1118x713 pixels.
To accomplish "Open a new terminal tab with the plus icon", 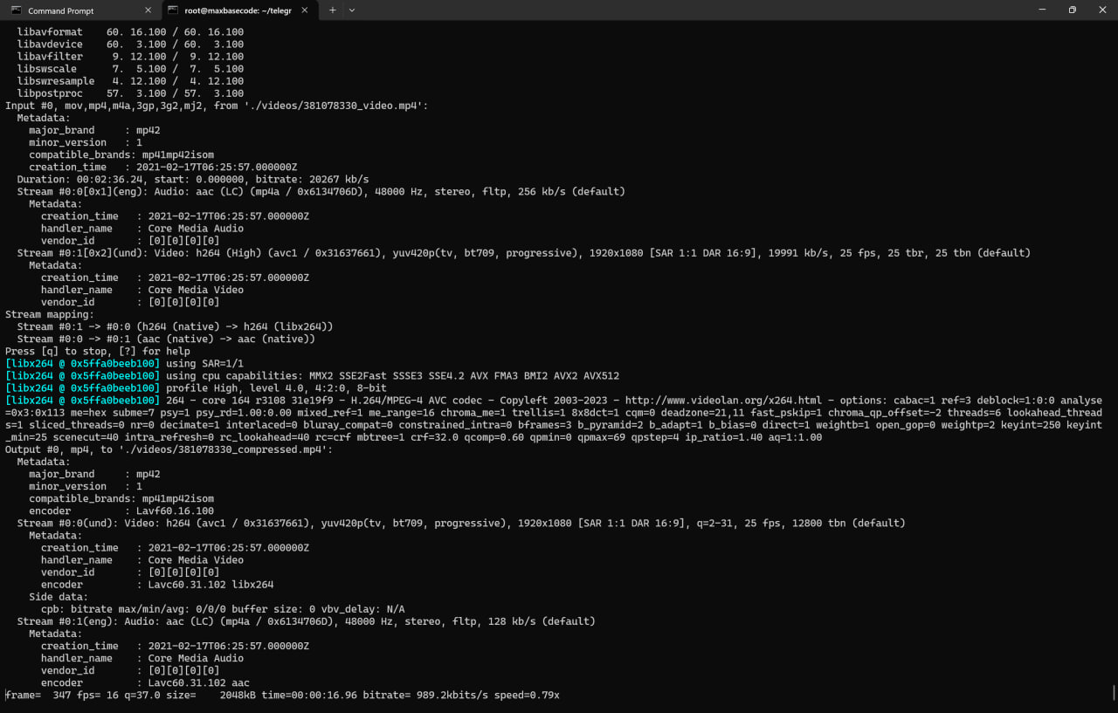I will [333, 10].
